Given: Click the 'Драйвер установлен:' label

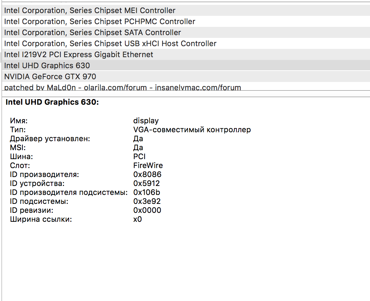Looking at the screenshot, I should pos(50,139).
